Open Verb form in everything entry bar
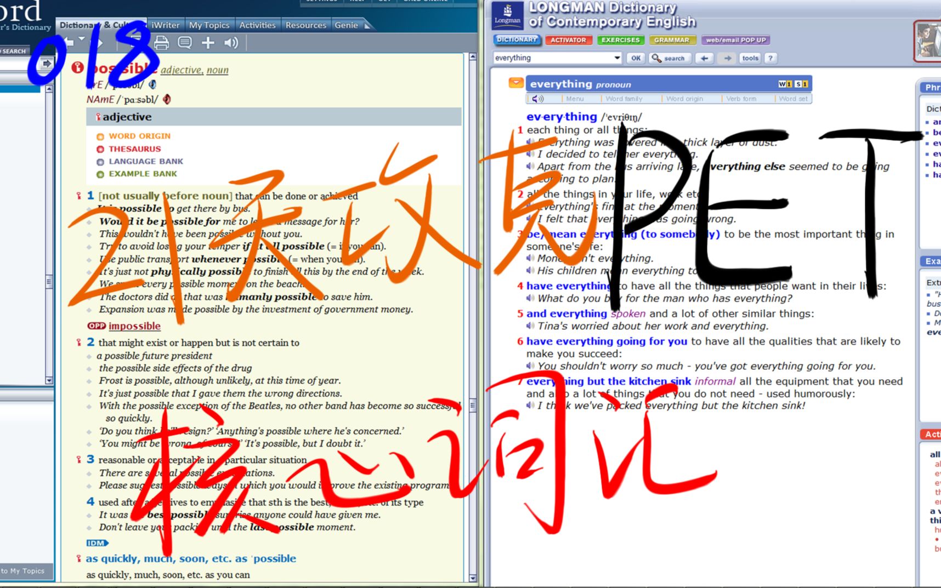Image resolution: width=941 pixels, height=588 pixels. tap(741, 99)
